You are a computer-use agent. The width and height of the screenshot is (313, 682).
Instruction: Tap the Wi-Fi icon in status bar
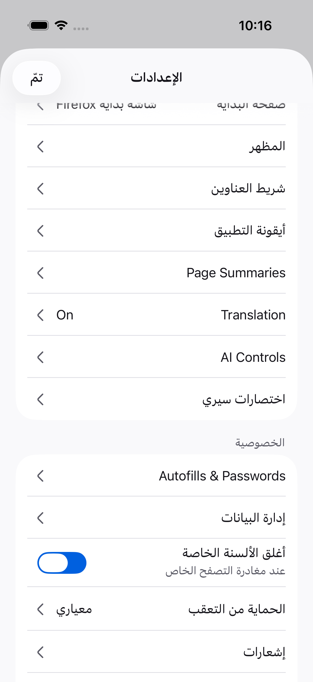point(61,25)
